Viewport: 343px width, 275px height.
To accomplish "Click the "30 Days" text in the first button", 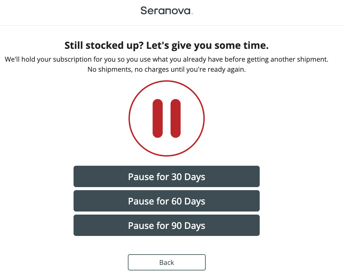I will coord(188,177).
